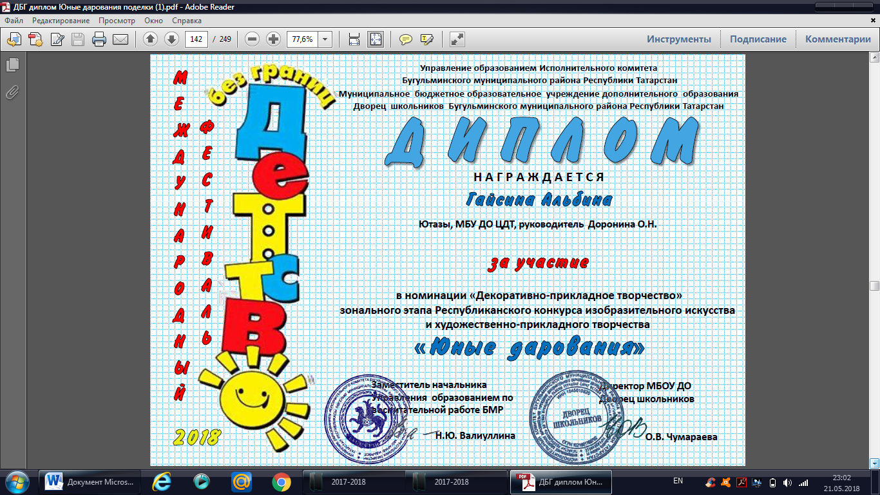Zoom out using the minus button
The image size is (880, 495).
click(253, 39)
